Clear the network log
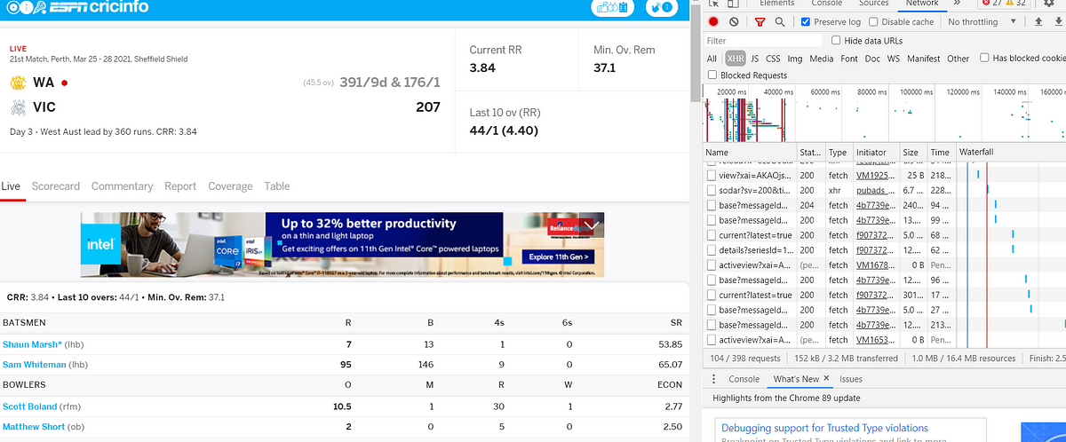Screen dimensions: 1066x442 (x=734, y=22)
